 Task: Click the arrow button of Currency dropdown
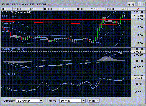(x=41, y=101)
